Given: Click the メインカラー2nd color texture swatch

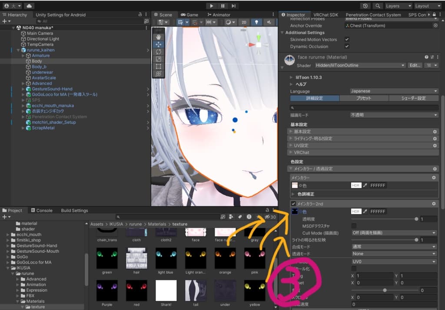Looking at the screenshot, I should [295, 211].
